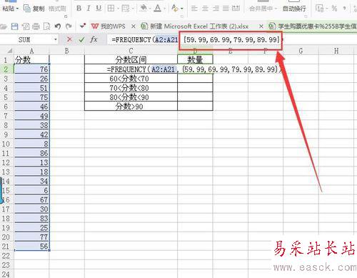
Task: Align text left in the ribbon
Action: coord(194,9)
